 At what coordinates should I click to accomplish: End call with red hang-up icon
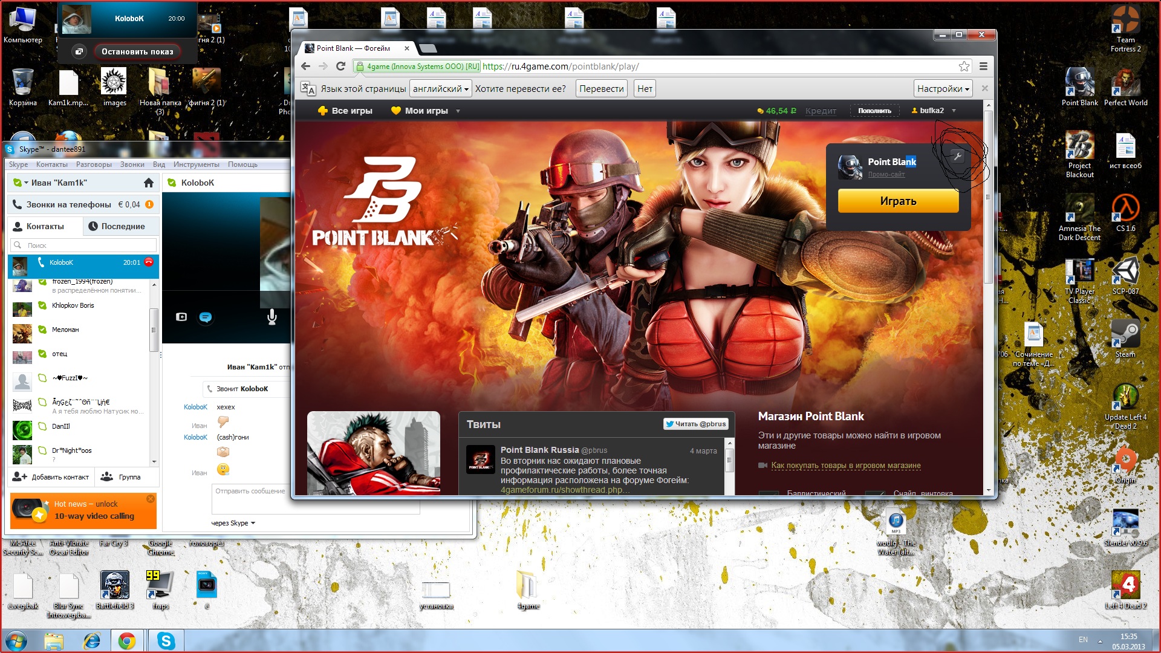point(149,262)
